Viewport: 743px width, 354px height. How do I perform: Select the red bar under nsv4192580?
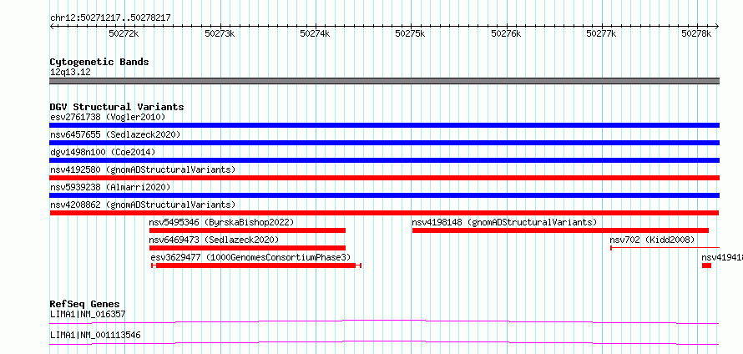coord(384,178)
